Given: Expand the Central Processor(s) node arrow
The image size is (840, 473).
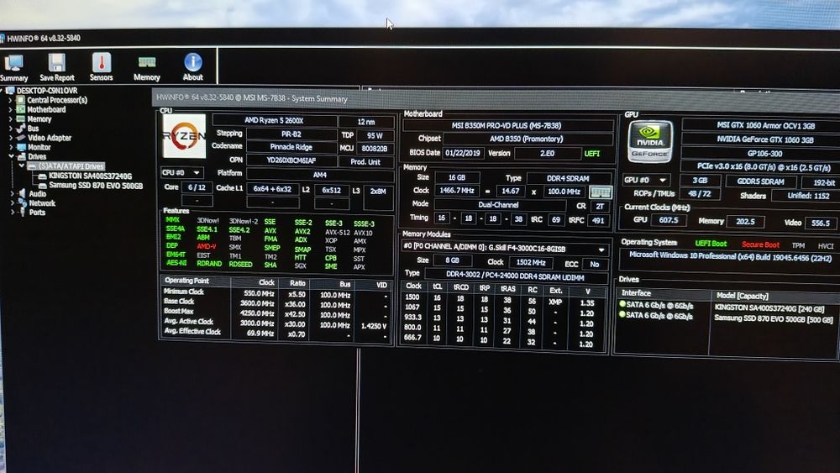Looking at the screenshot, I should click(x=10, y=100).
